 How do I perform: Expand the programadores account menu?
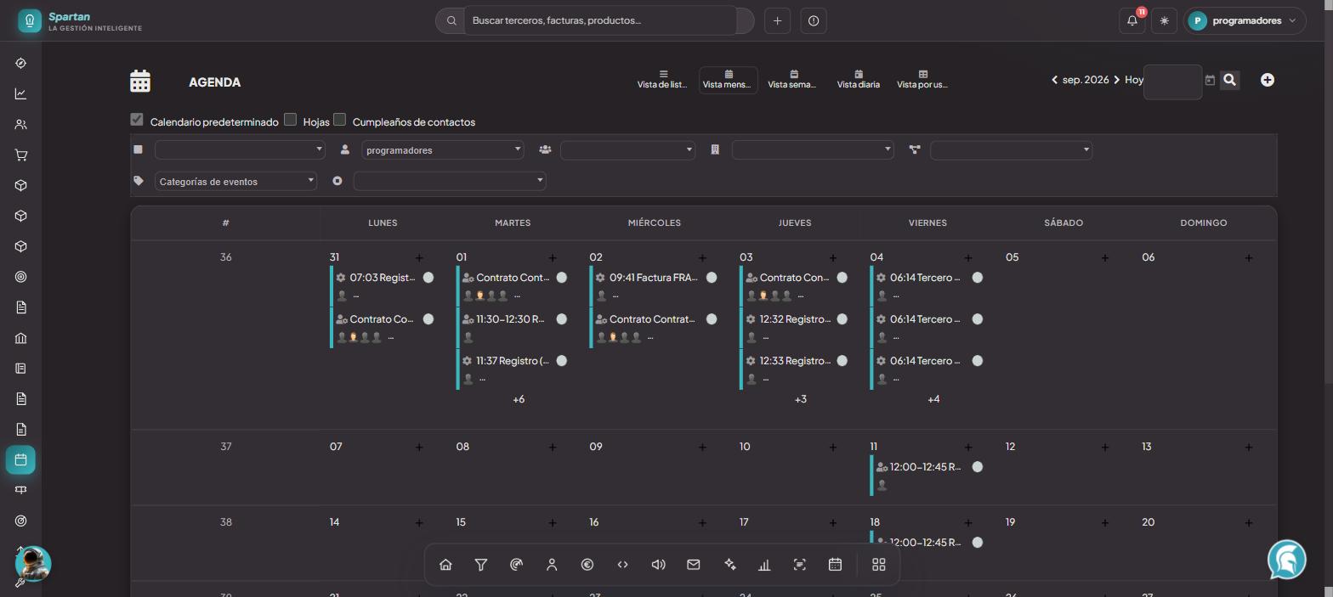(x=1245, y=20)
